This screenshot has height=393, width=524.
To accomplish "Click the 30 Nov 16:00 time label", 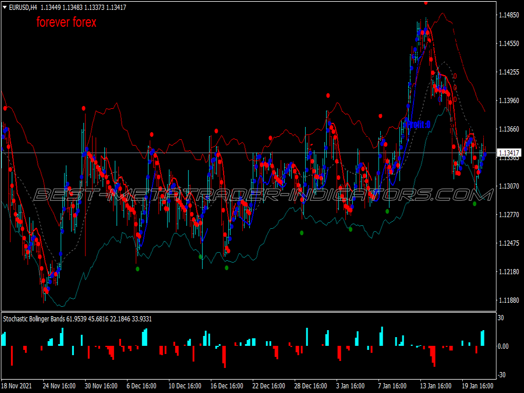I will [101, 385].
